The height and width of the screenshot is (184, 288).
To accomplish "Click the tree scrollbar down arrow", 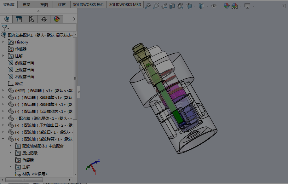I will (x=75, y=174).
